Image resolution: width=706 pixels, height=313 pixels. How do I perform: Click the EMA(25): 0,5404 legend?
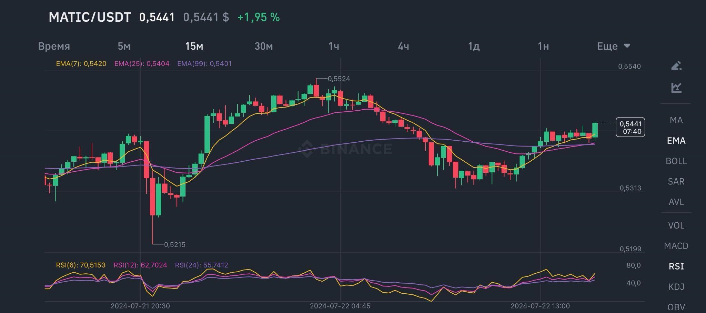click(x=142, y=63)
